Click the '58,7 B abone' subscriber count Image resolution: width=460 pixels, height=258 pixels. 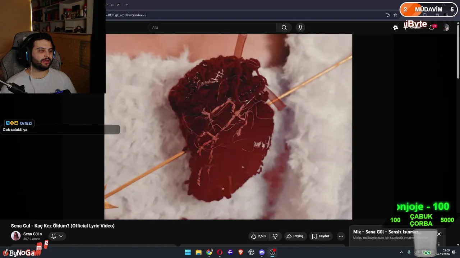[x=32, y=239]
